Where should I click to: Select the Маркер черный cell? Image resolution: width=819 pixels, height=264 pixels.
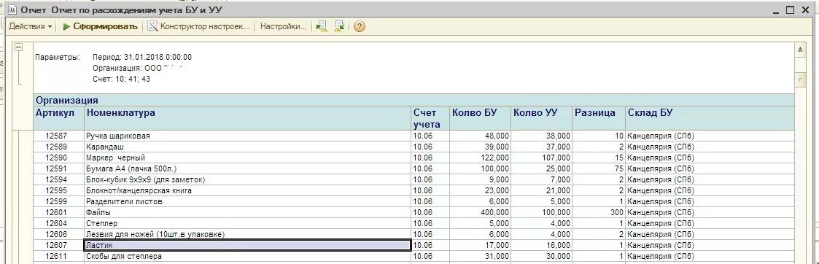(x=248, y=158)
